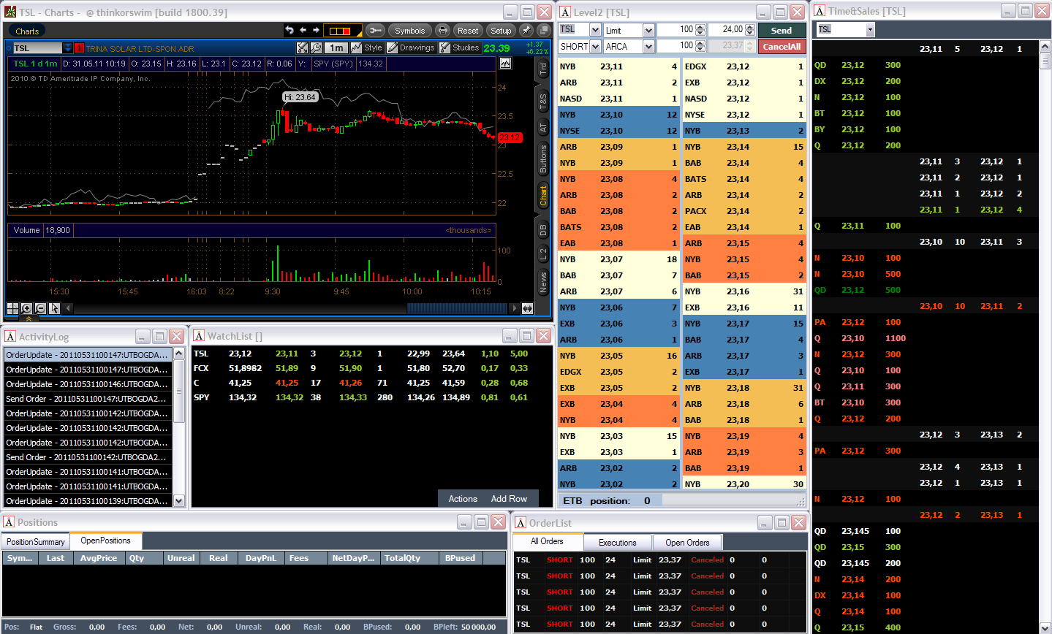Open the Style menu icon

367,47
